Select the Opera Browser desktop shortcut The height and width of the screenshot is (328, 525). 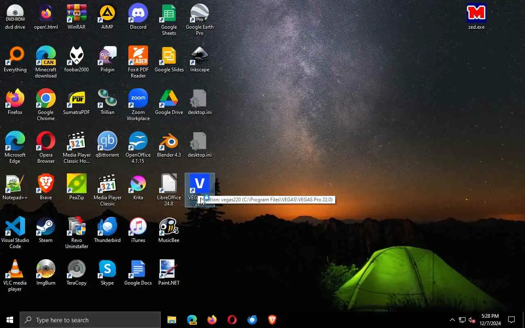point(46,148)
